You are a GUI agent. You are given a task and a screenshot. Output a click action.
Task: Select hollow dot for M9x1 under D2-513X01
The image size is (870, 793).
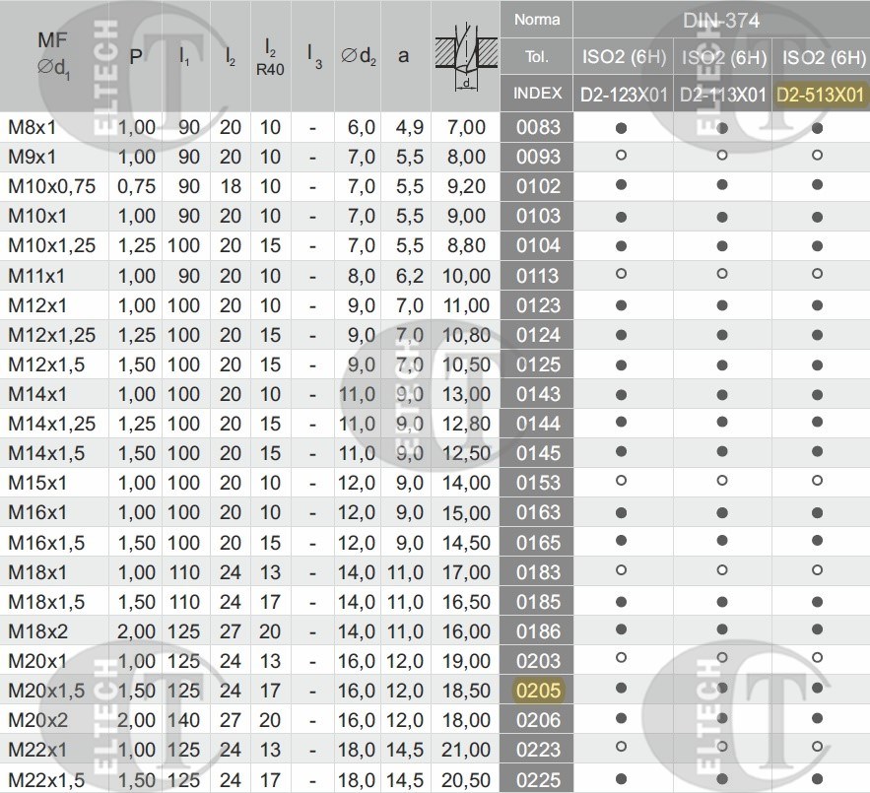tap(820, 157)
